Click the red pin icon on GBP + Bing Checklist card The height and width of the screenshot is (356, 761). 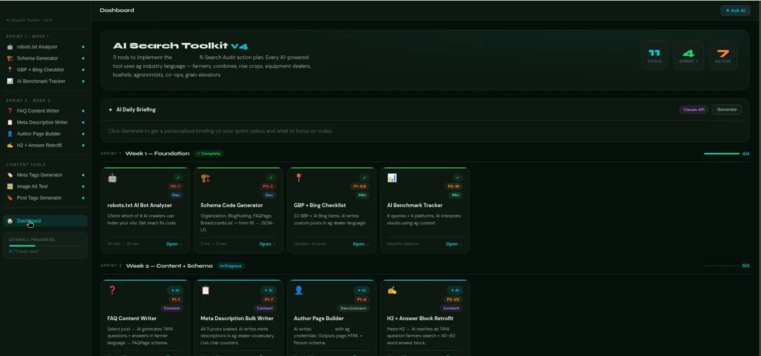(299, 178)
